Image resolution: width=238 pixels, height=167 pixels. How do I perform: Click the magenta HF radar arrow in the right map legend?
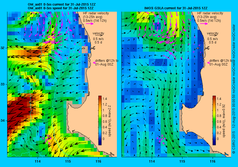point(204,24)
